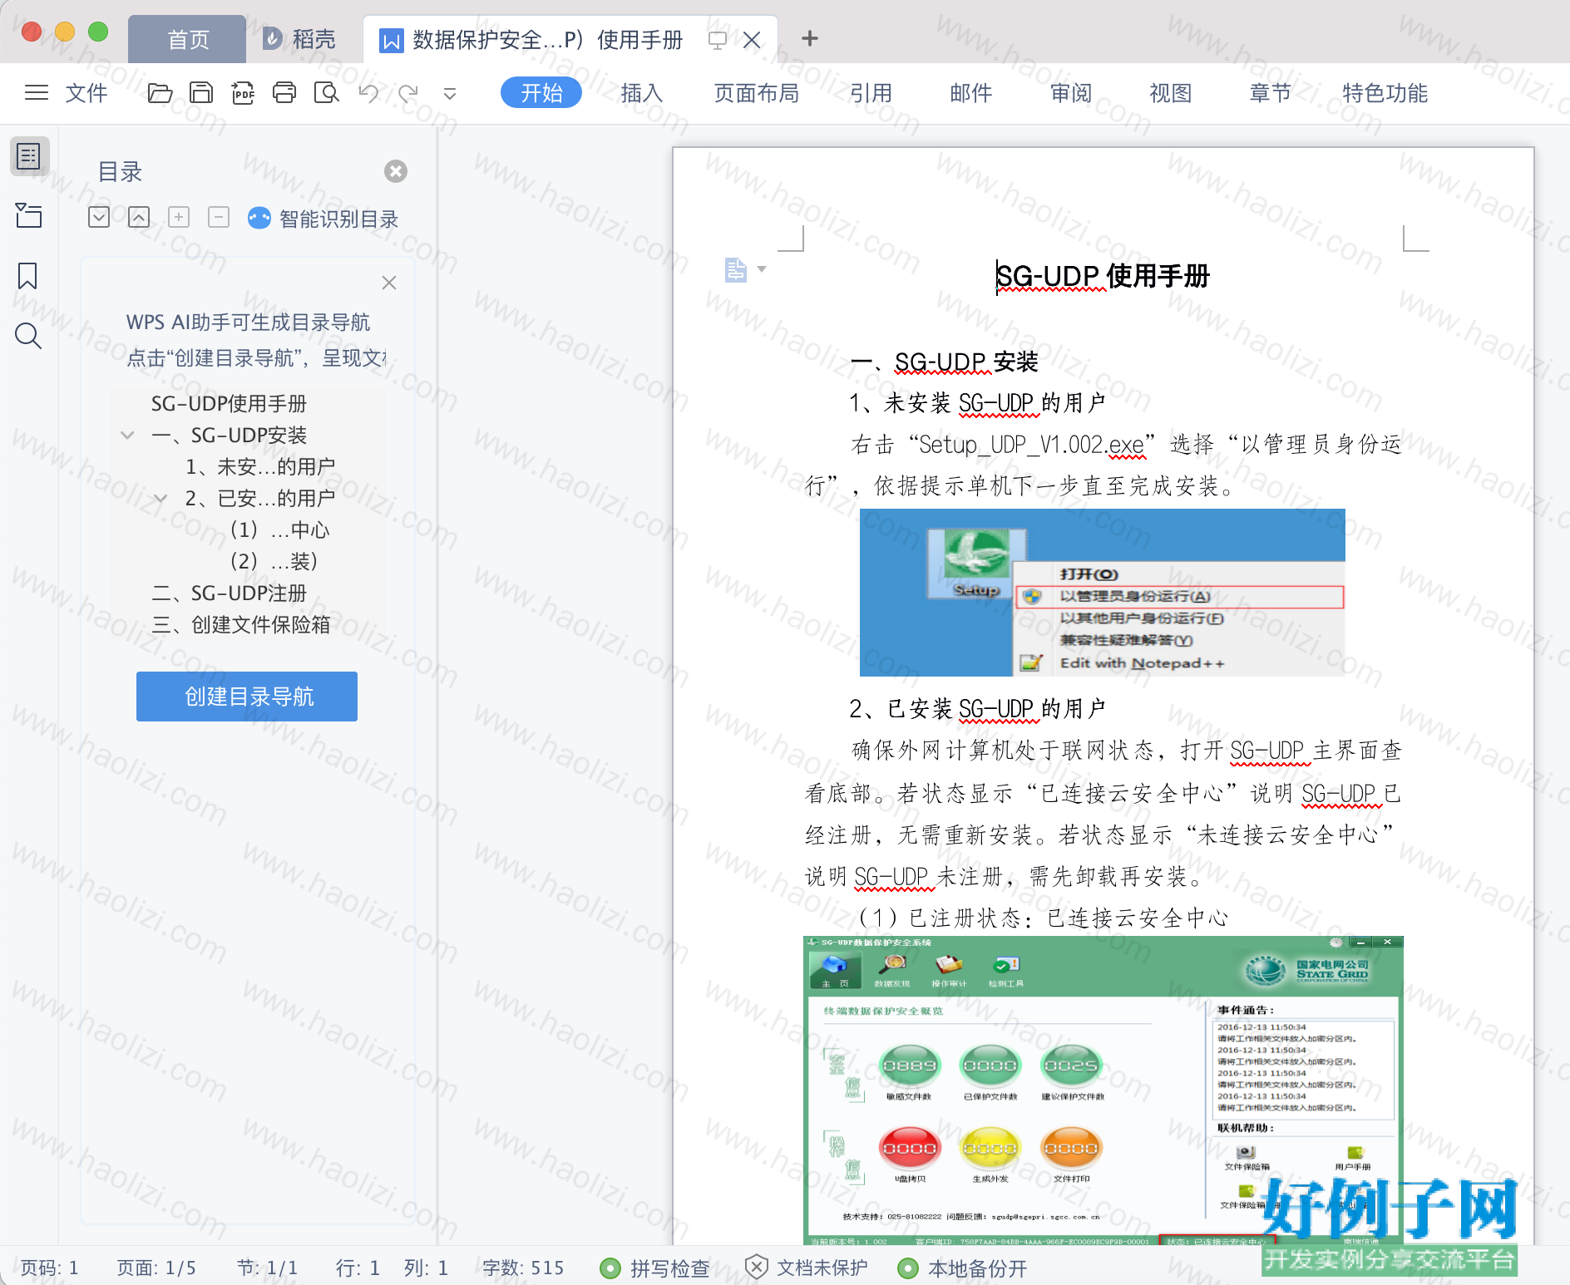1570x1285 pixels.
Task: Close the 使用手册 document tab
Action: click(752, 39)
